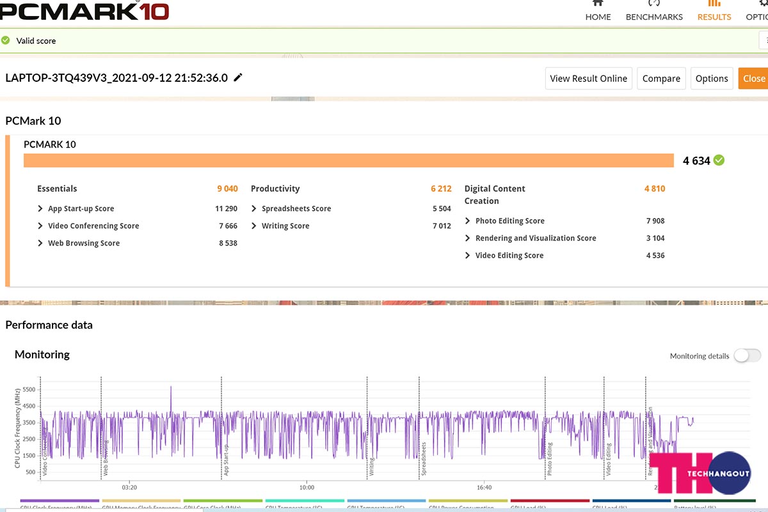Toggle the Monitoring details switch
Screen dimensions: 768x512
(748, 355)
